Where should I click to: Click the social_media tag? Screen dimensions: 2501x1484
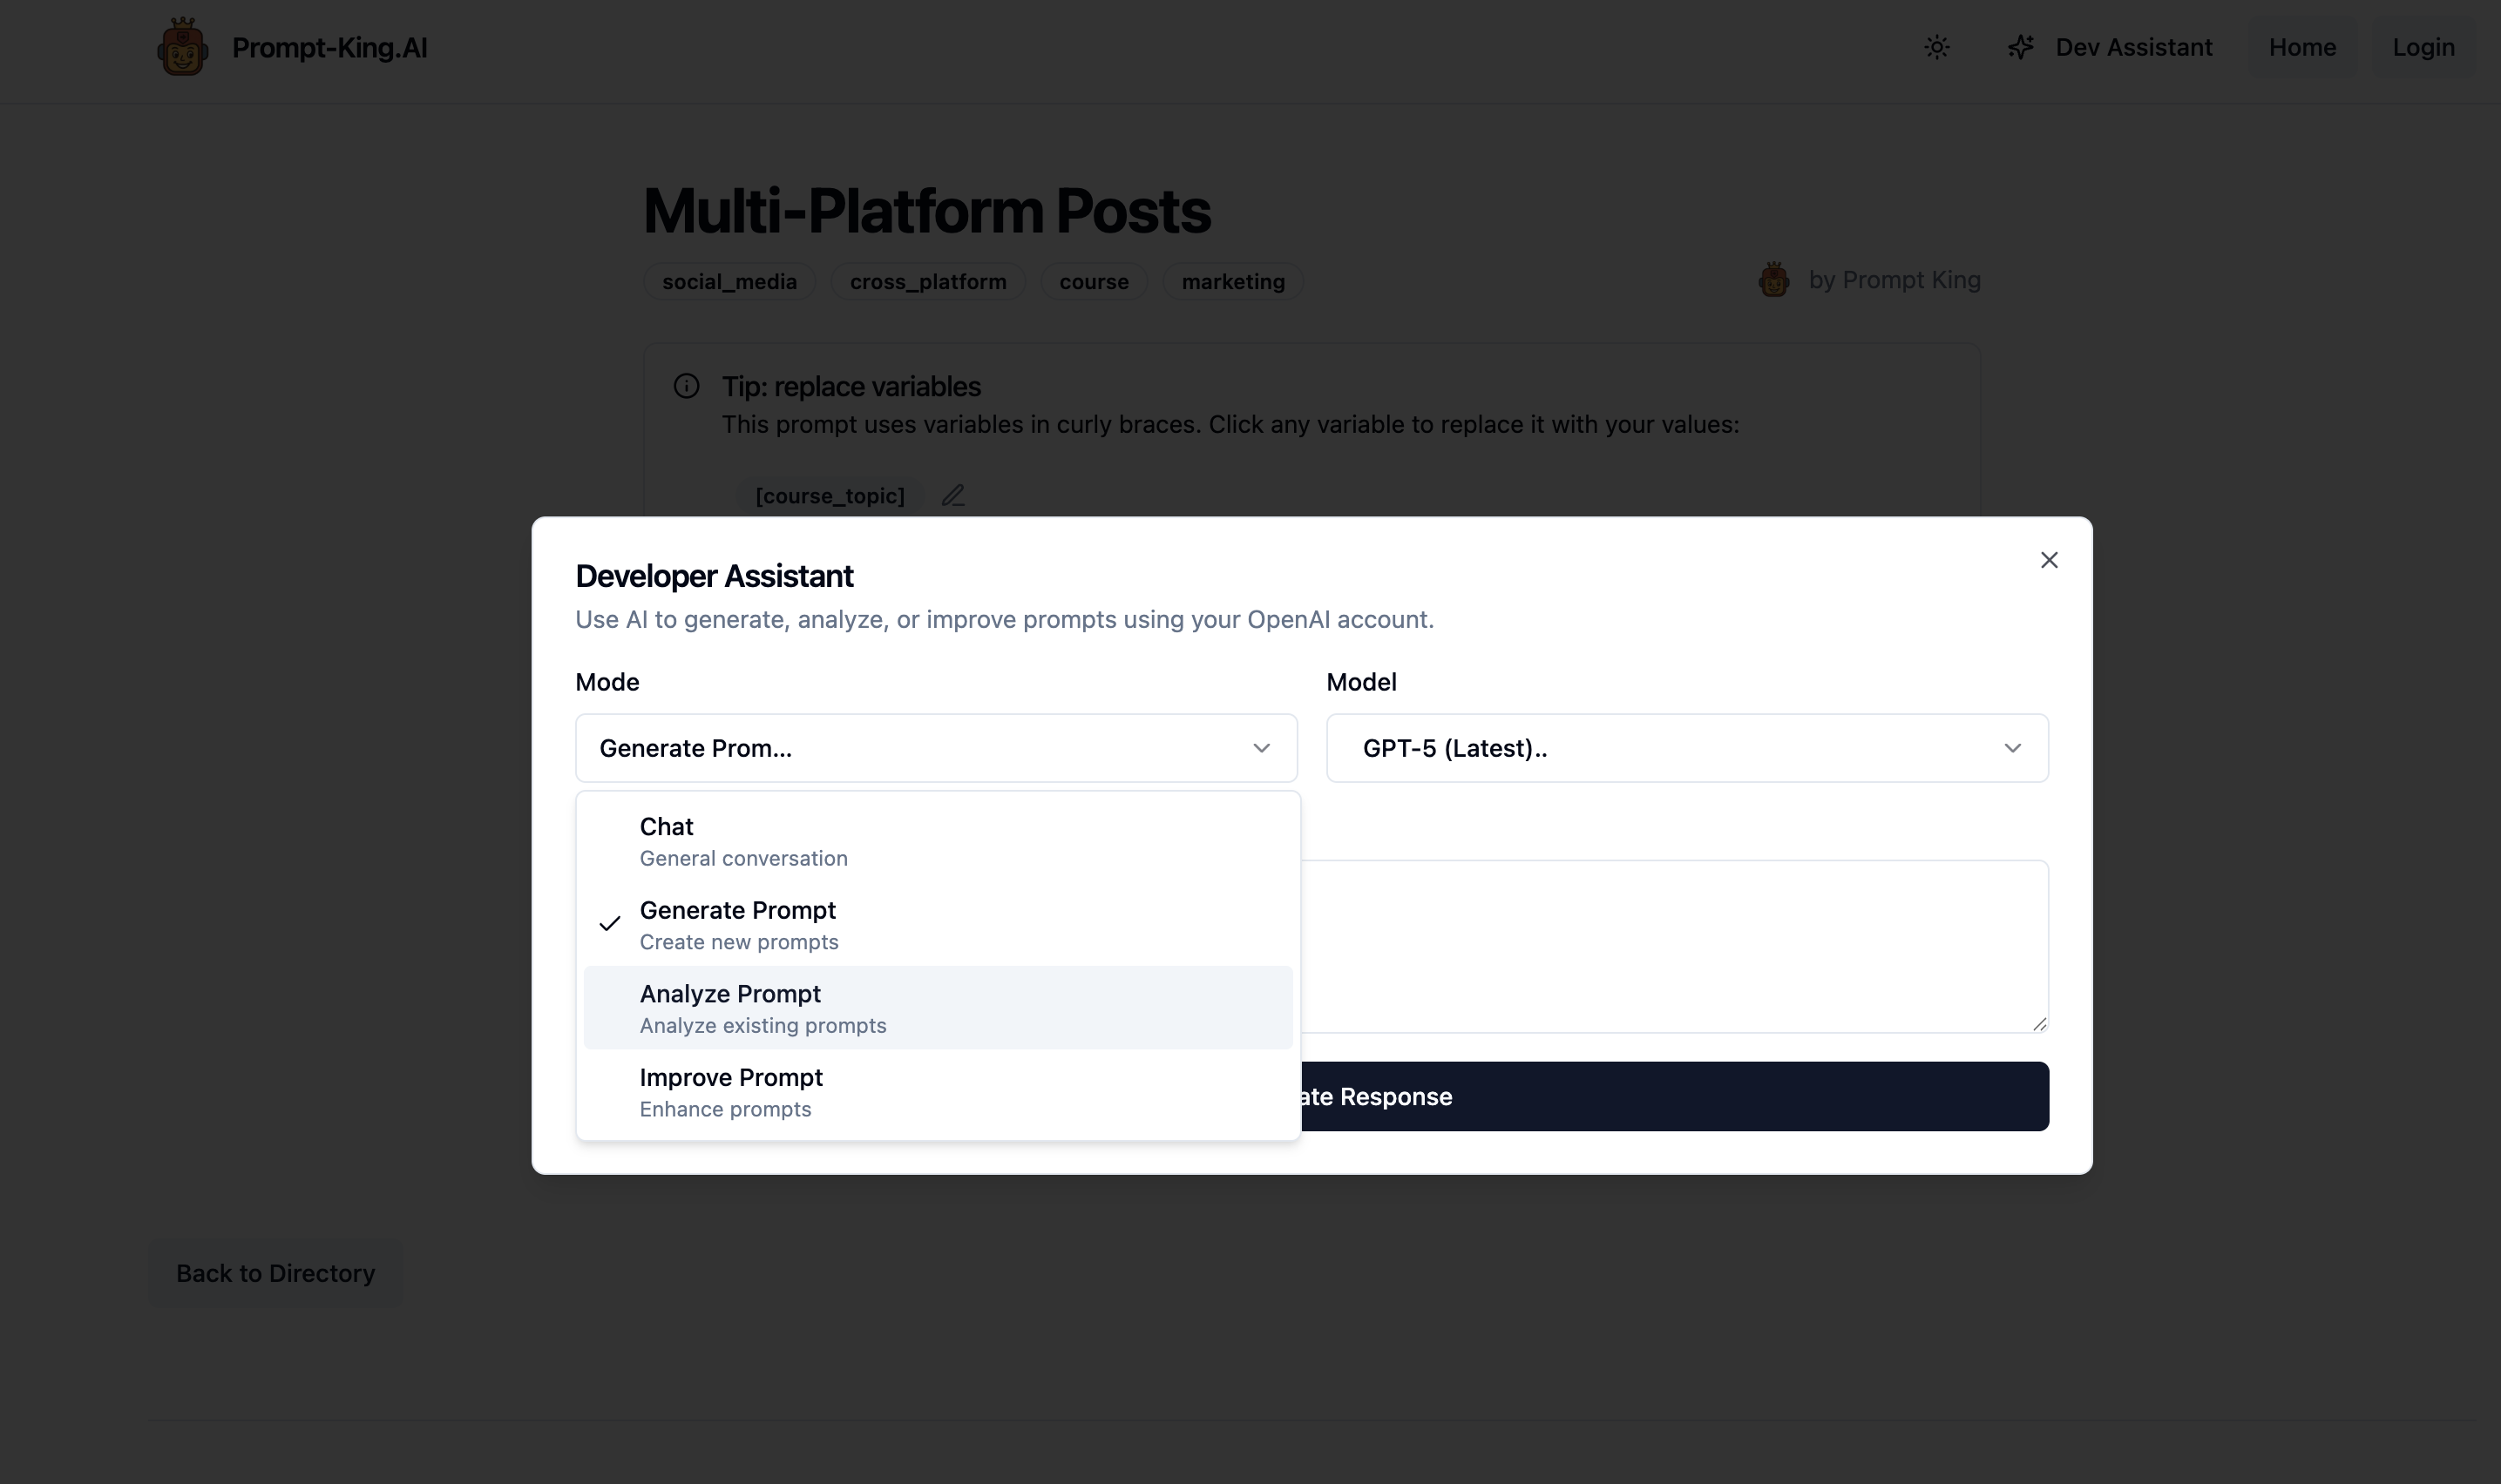click(x=729, y=281)
